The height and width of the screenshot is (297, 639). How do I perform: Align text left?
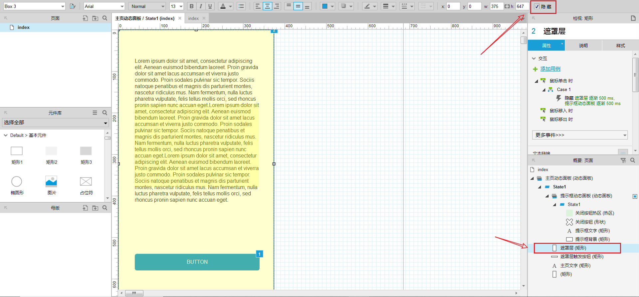click(258, 6)
